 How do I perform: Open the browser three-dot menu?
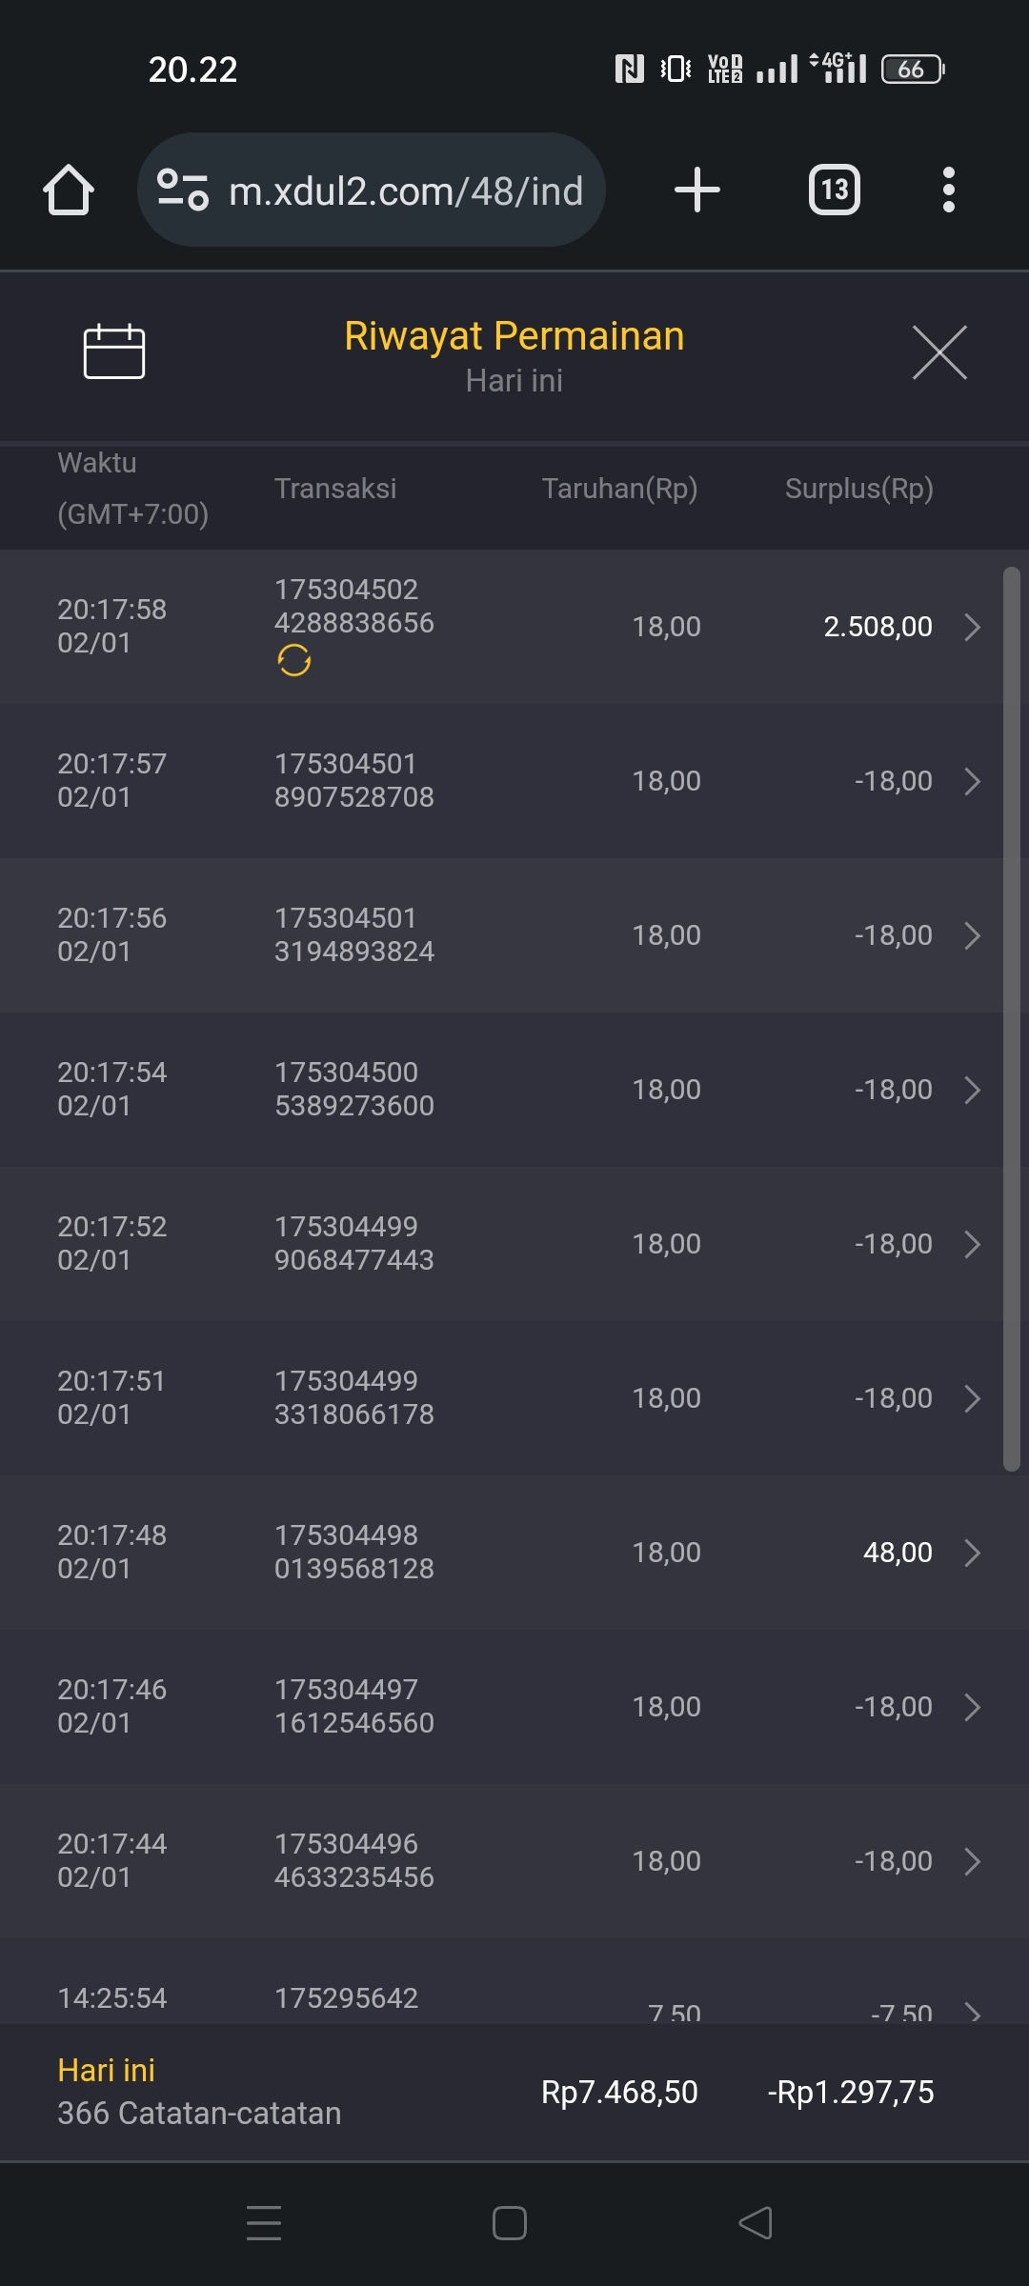[x=948, y=190]
